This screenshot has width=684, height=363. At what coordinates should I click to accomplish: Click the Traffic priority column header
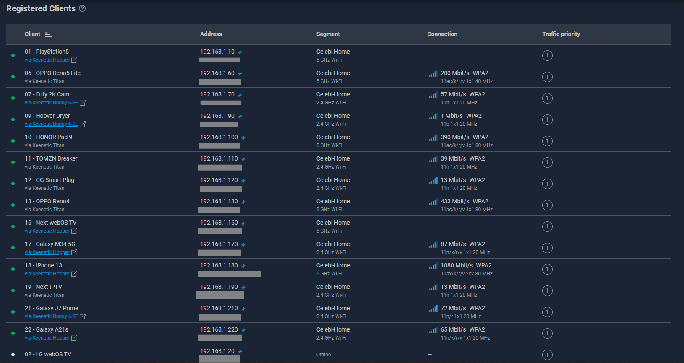[x=561, y=34]
